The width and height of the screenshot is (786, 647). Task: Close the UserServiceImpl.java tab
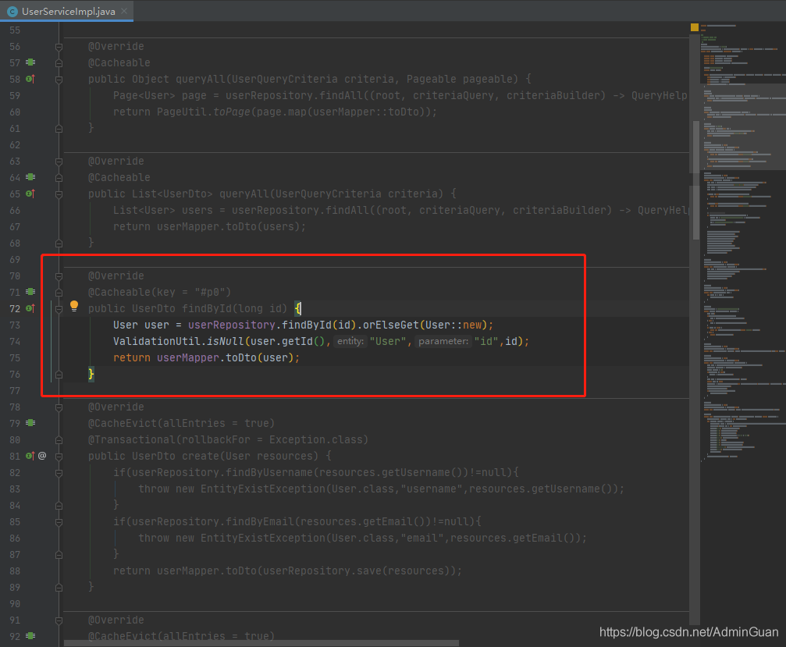click(124, 10)
